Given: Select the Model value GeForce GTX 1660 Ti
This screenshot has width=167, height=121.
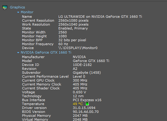Looking at the screenshot, I should point(91,61).
